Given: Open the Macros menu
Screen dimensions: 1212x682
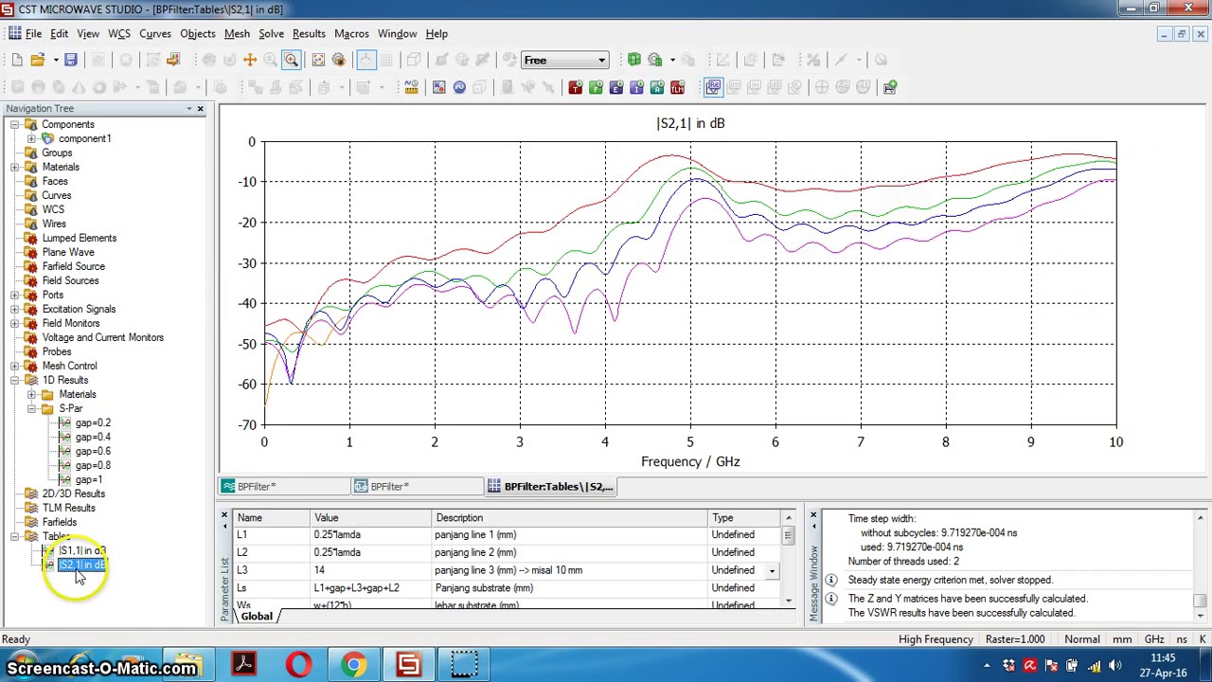Looking at the screenshot, I should coord(351,33).
